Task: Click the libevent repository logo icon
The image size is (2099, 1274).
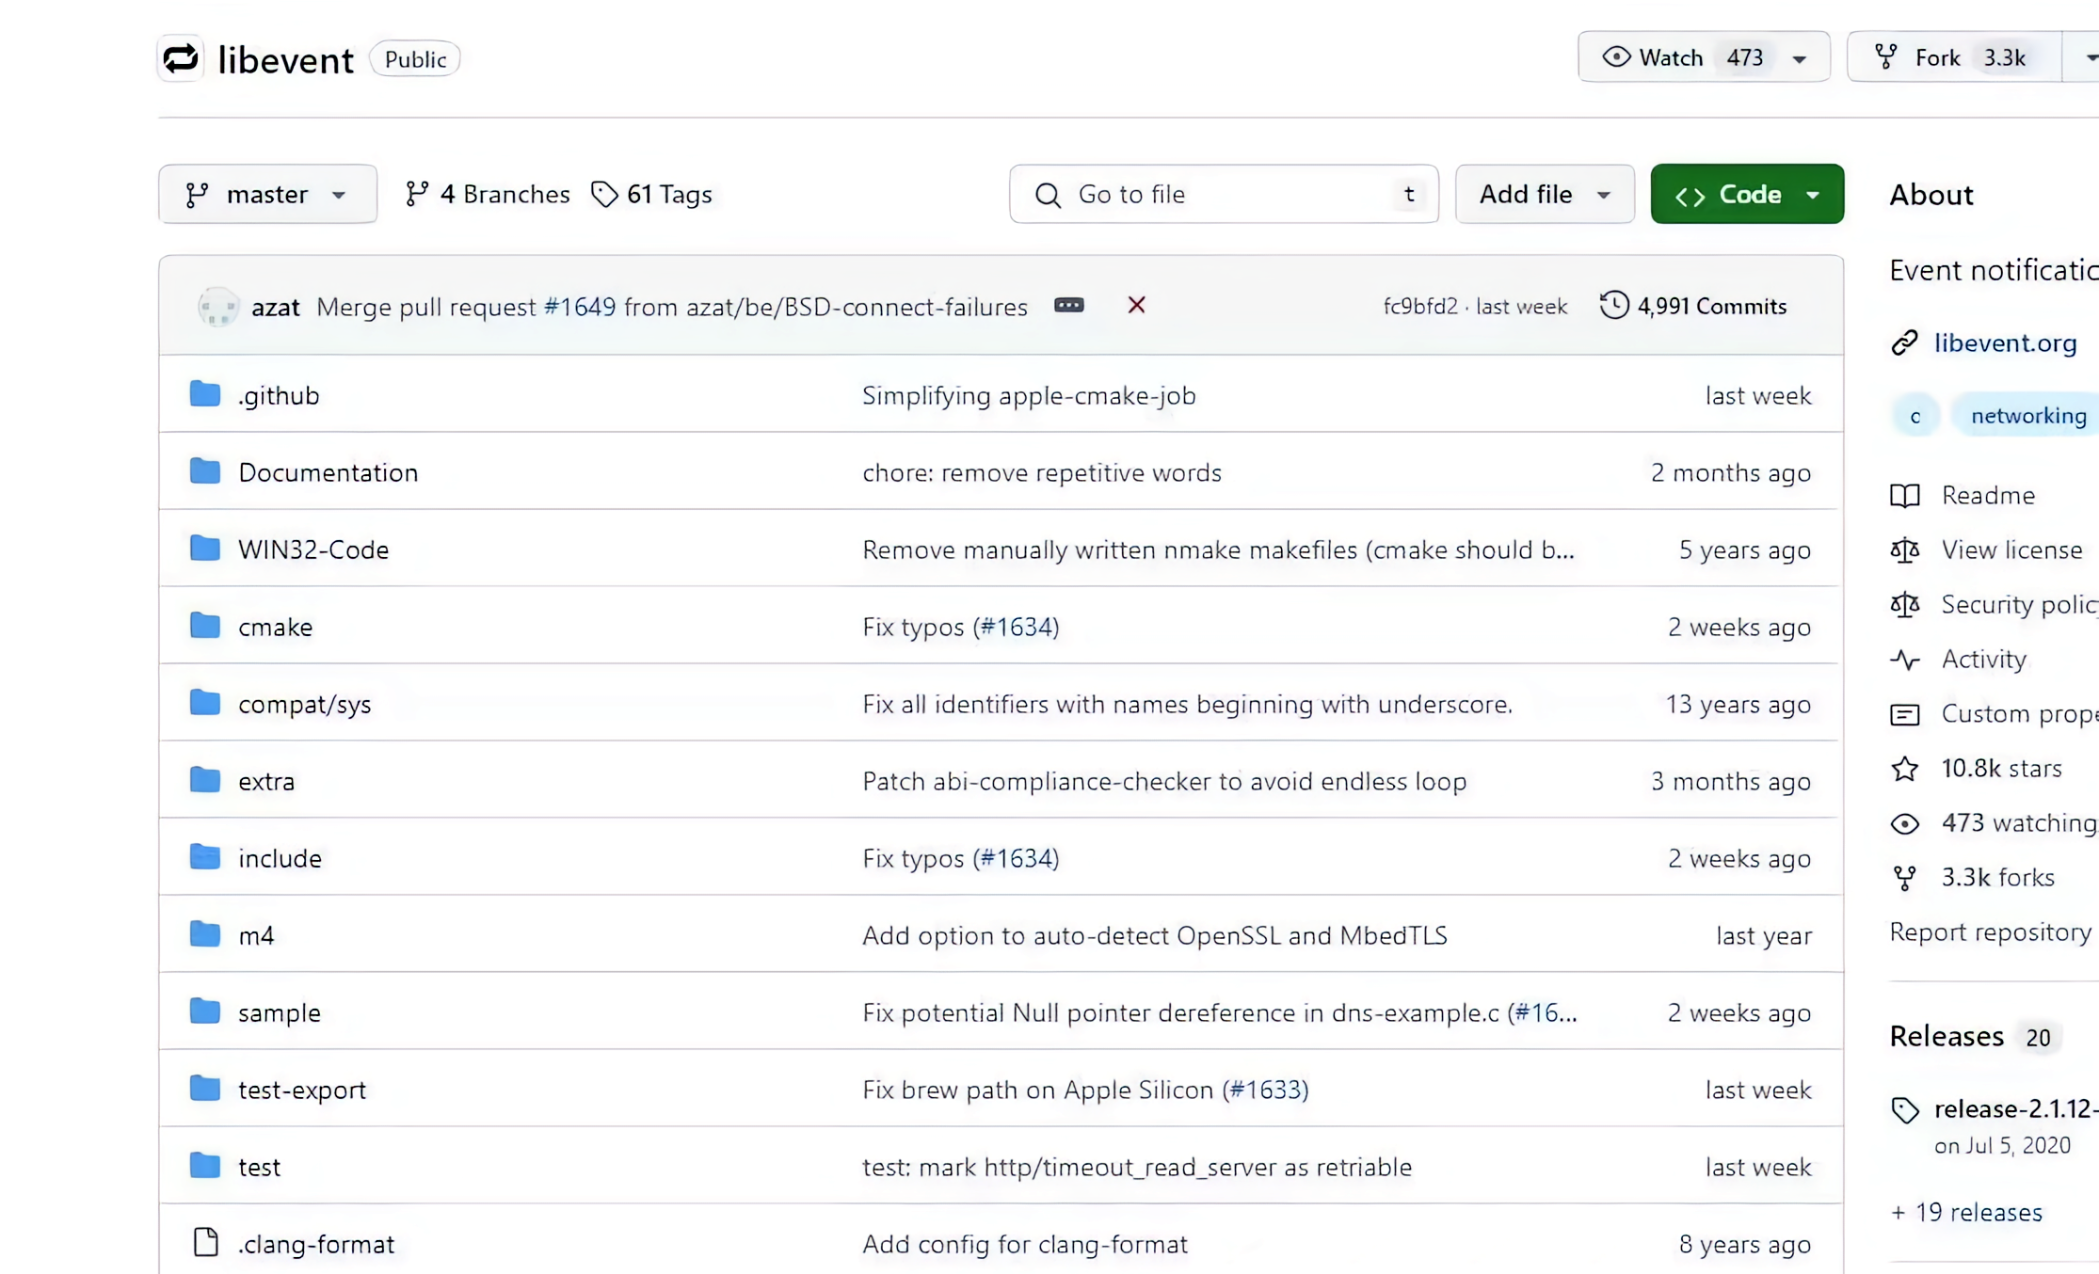Action: (x=181, y=58)
